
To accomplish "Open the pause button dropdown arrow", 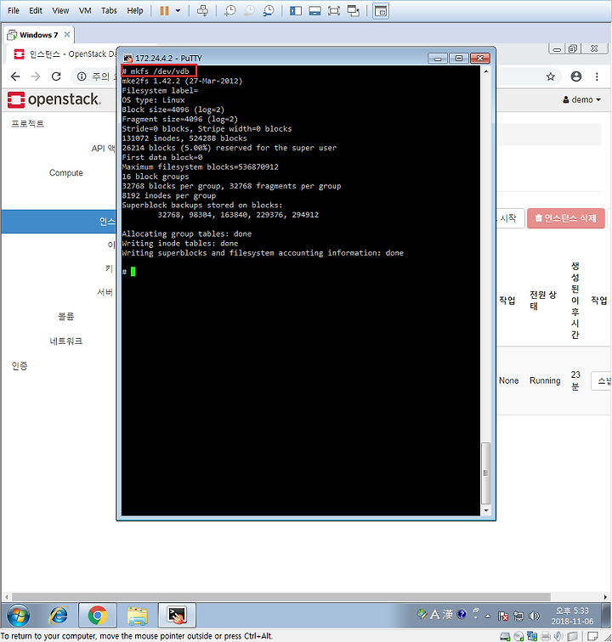I will point(178,11).
